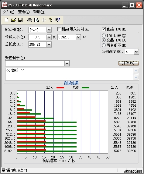The image size is (144, 174).
Task: Click the 64.0 row label in chart
Action: [x=12, y=122]
